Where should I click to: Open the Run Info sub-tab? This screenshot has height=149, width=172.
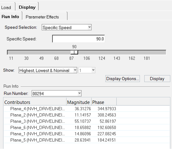10,17
